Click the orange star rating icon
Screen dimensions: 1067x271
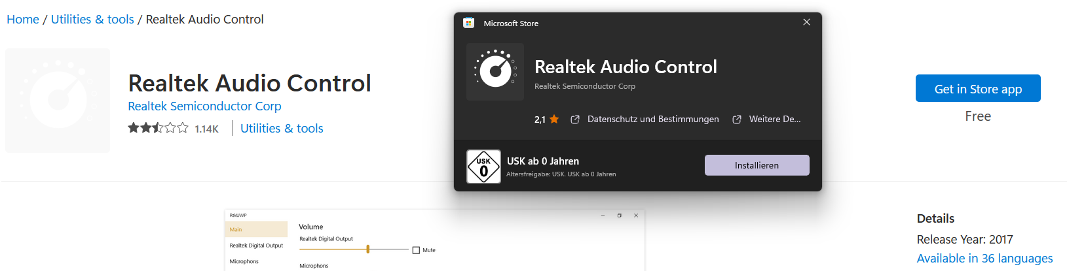tap(554, 119)
